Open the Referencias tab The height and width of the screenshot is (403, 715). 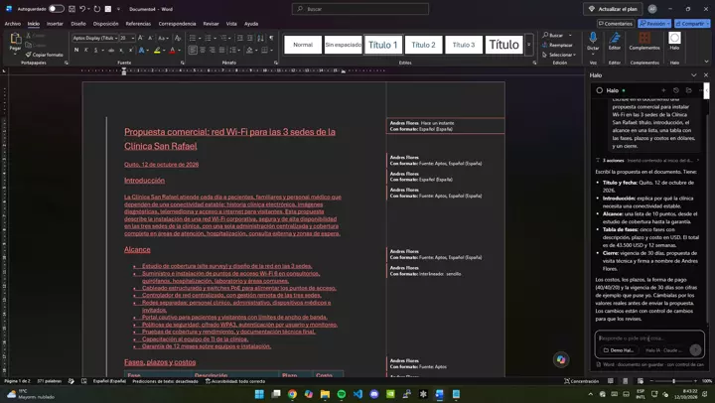click(x=138, y=24)
